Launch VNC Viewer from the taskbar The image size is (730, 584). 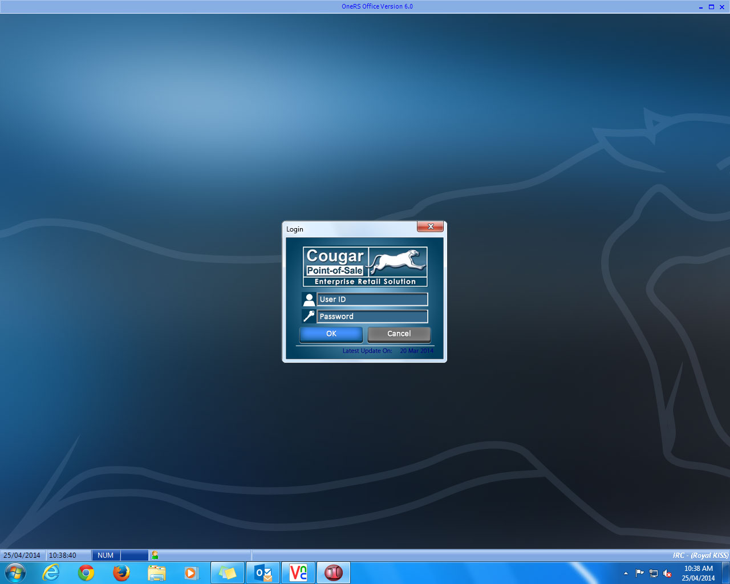tap(298, 573)
